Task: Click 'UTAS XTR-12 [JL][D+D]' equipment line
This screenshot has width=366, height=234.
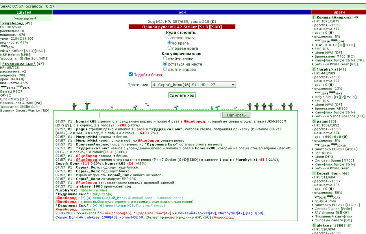Action: (x=335, y=45)
